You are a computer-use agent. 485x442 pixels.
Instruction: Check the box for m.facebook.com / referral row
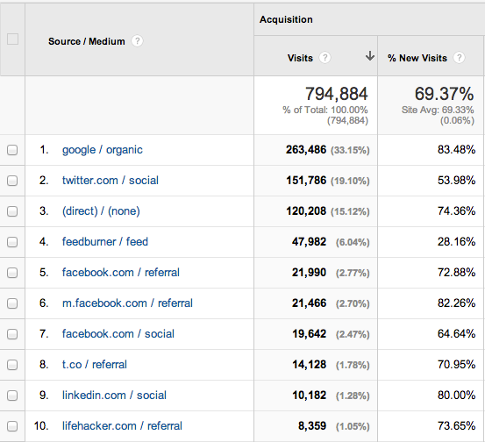coord(12,303)
